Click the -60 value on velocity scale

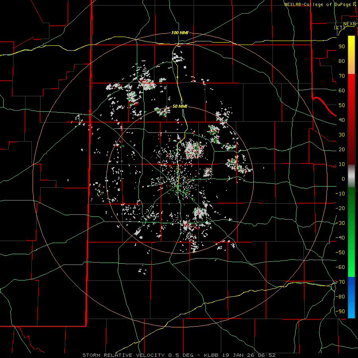click(340, 267)
